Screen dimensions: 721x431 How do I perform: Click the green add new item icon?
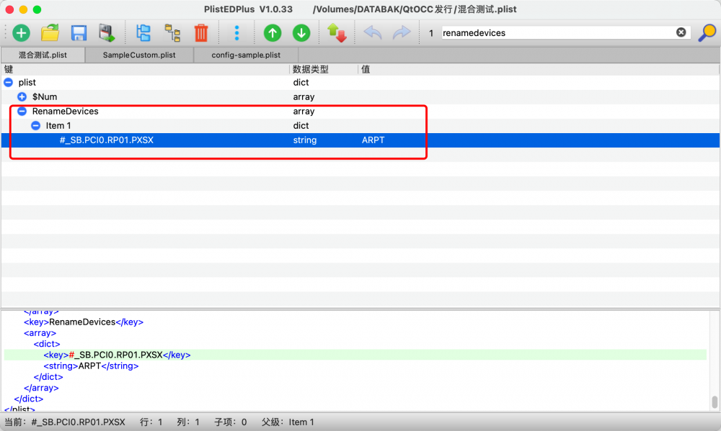tap(21, 33)
